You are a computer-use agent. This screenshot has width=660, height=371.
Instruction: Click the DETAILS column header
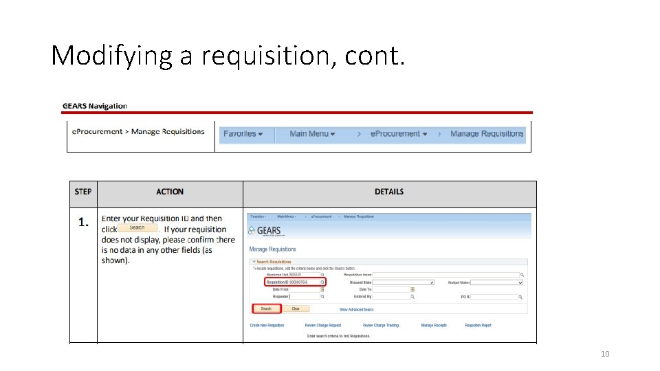[389, 192]
